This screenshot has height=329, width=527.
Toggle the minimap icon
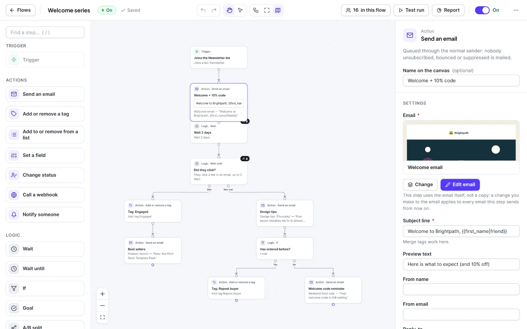click(x=278, y=10)
